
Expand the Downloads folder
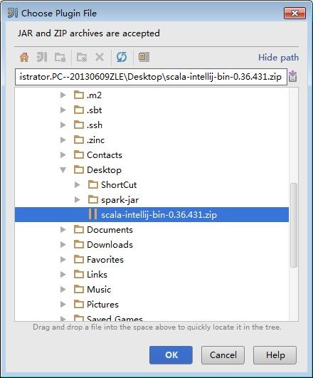click(63, 244)
